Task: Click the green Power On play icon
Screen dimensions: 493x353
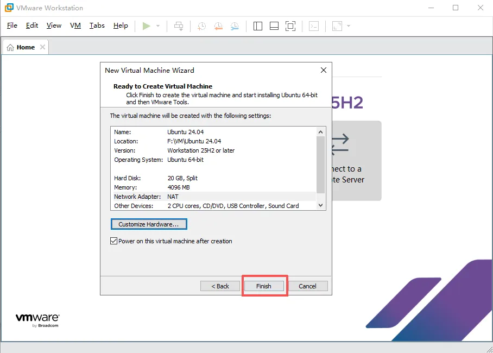Action: 146,26
